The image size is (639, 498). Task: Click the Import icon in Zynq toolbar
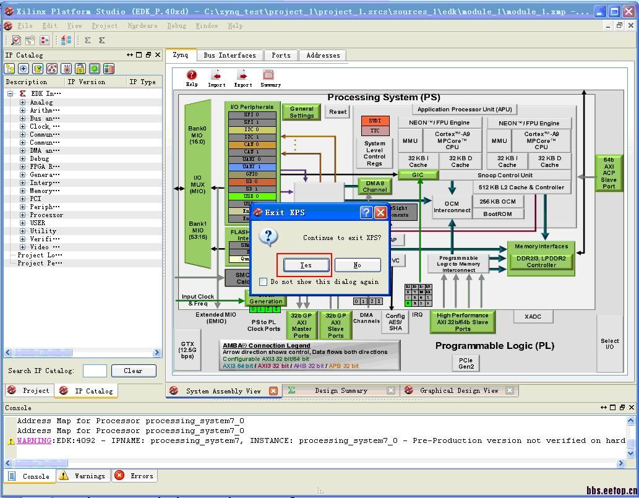217,75
